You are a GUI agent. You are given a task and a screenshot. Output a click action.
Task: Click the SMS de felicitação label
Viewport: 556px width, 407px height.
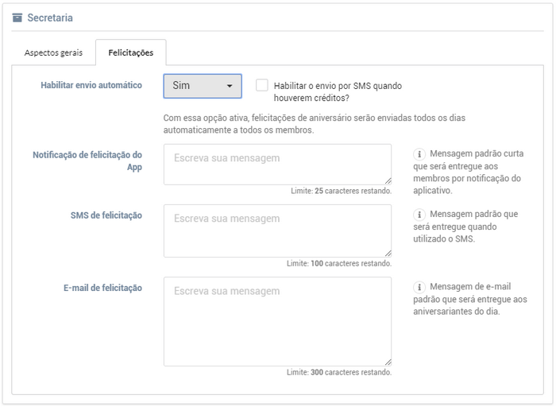(106, 215)
